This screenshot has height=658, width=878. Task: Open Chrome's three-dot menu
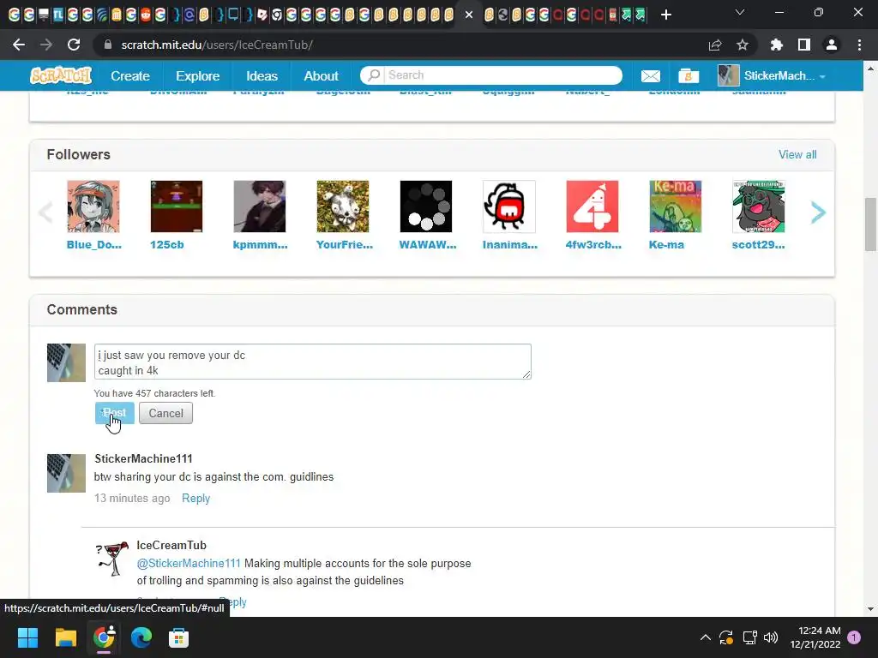[x=859, y=45]
